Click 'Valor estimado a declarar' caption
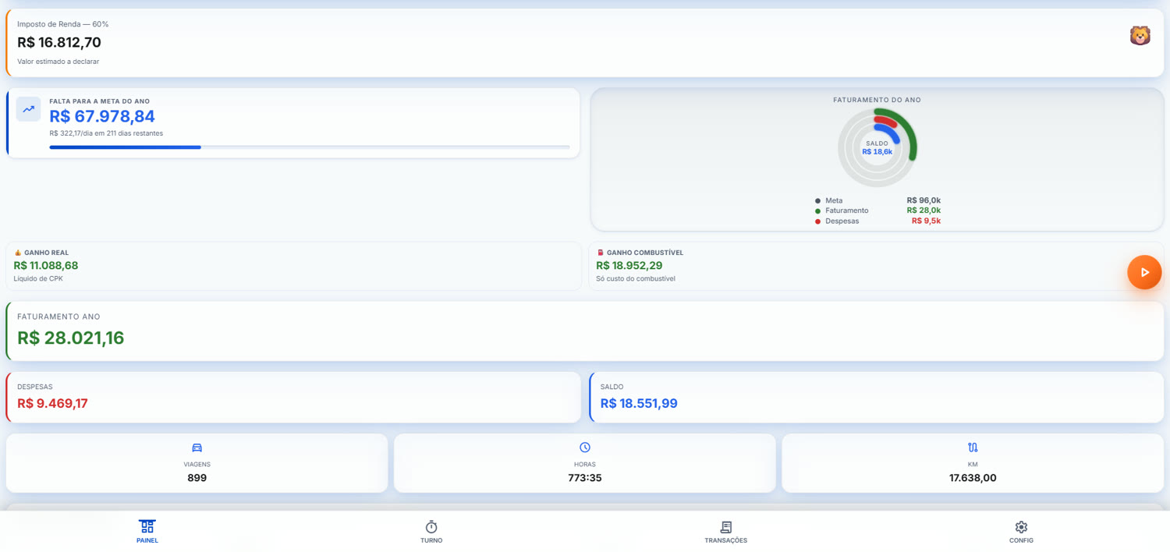 [x=58, y=62]
